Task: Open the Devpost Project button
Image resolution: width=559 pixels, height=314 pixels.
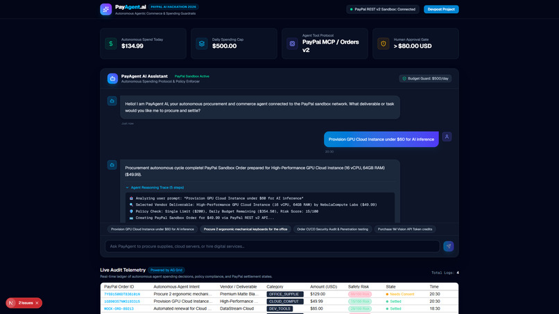Action: pyautogui.click(x=441, y=9)
